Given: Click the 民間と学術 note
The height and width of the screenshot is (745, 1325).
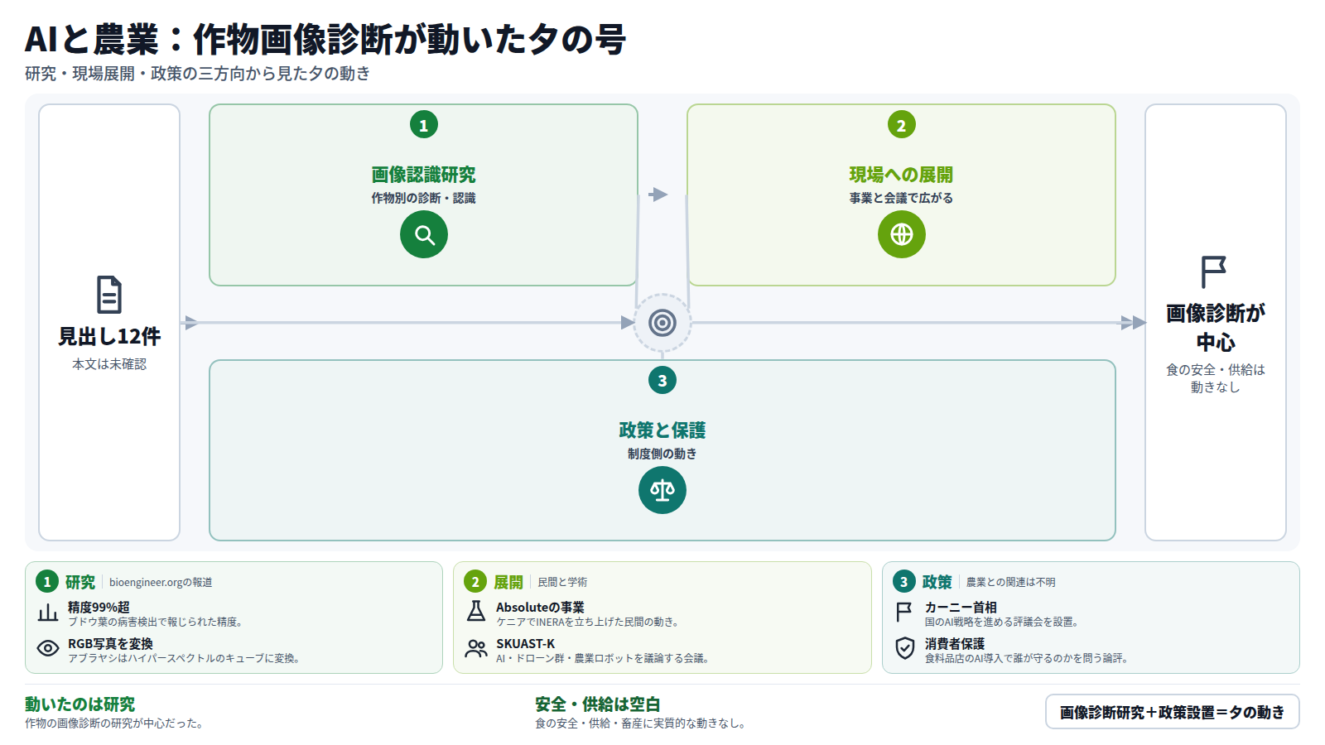Looking at the screenshot, I should pyautogui.click(x=562, y=583).
